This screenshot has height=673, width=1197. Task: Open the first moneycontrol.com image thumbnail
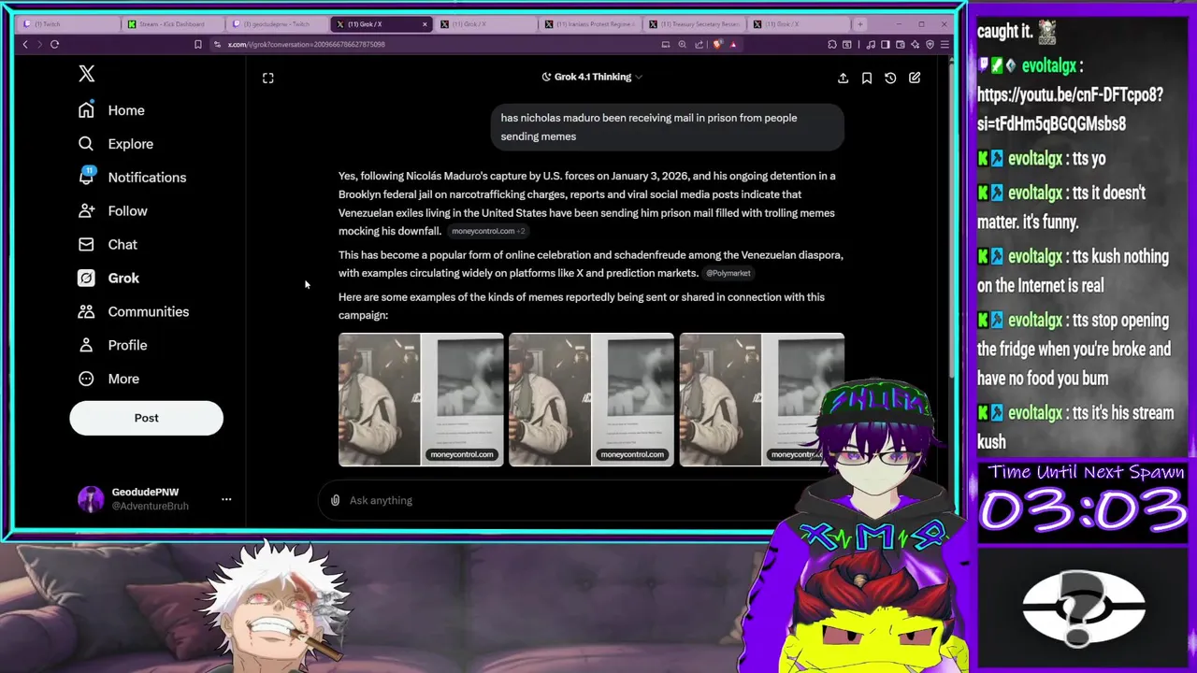(421, 399)
